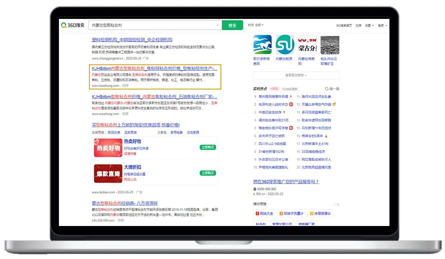
Task: Click the 涂层测厚仪 suggestion tag
Action: pos(320,214)
